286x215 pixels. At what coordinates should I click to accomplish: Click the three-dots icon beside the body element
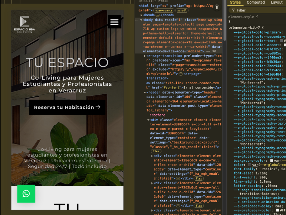tap(137, 20)
